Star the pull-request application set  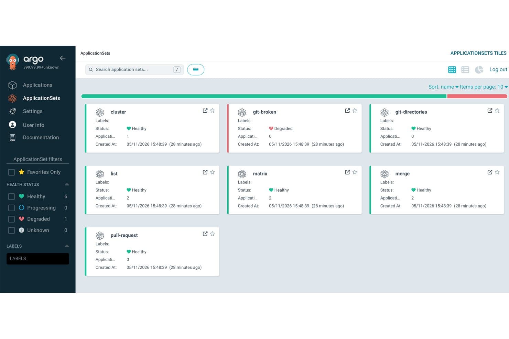point(213,234)
